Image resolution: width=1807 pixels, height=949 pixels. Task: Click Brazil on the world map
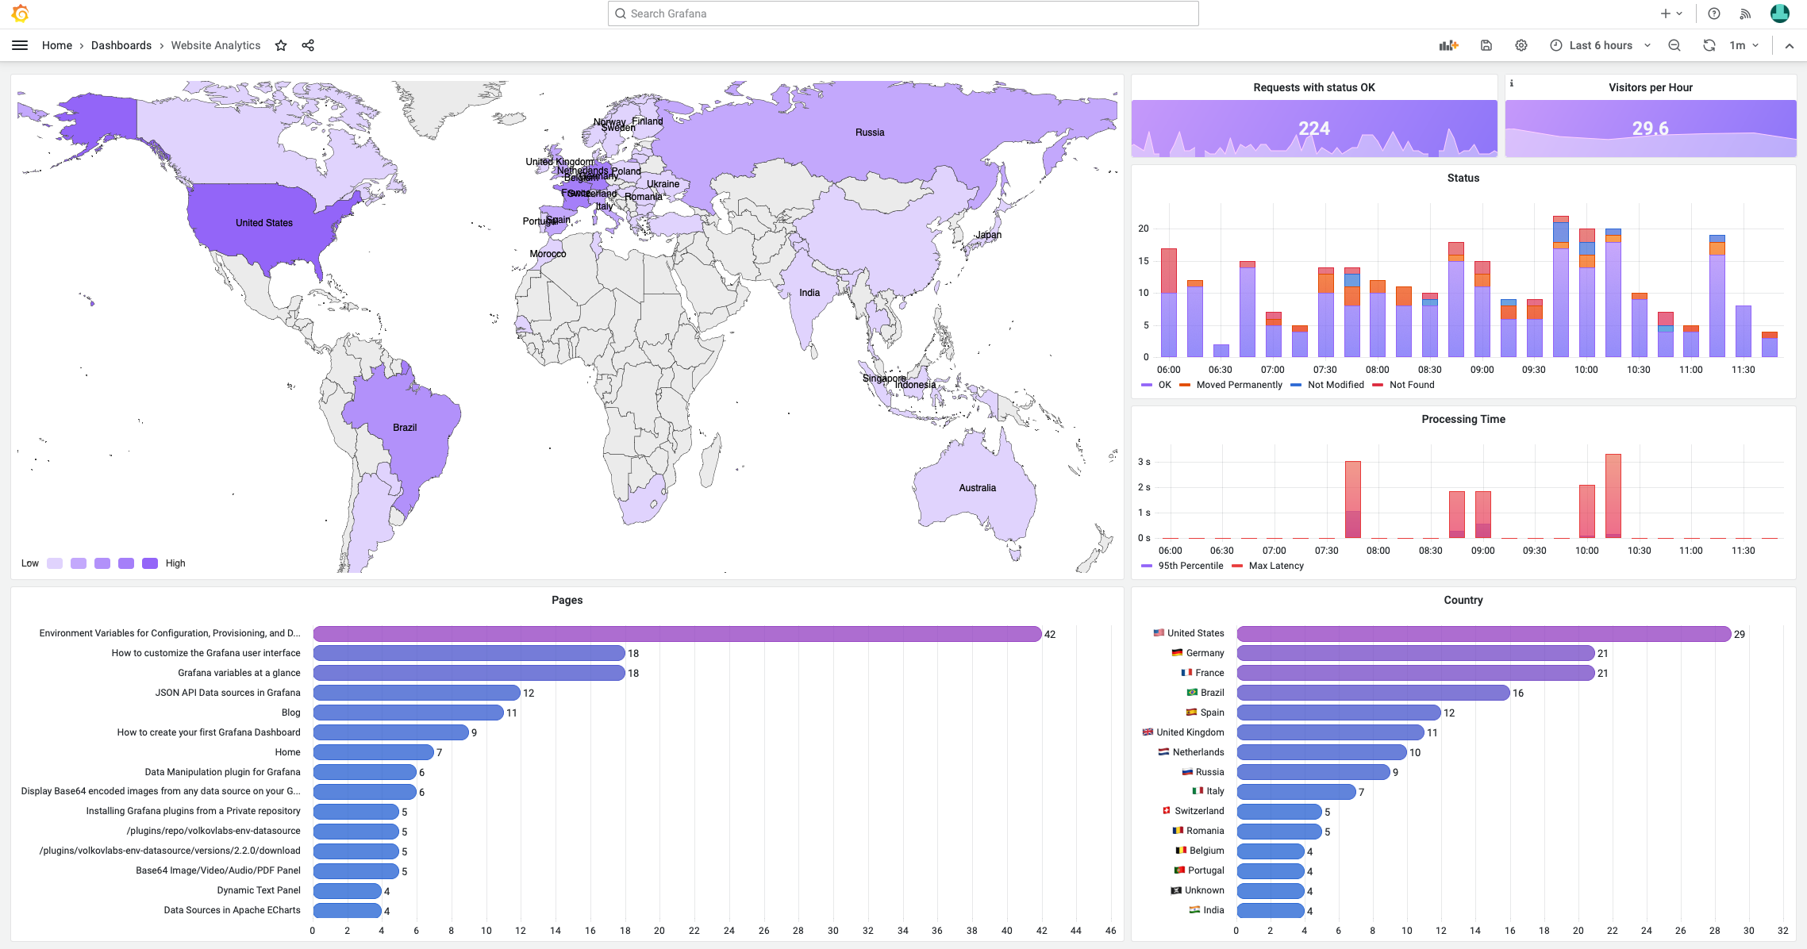coord(405,428)
